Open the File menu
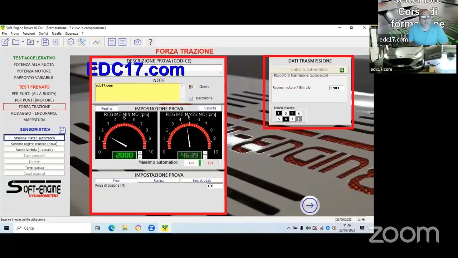Screen dimensions: 458x258 4,33
